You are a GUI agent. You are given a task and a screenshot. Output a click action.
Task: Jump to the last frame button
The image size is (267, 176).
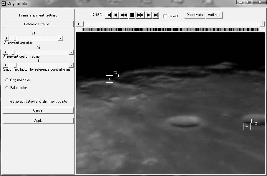[156, 15]
